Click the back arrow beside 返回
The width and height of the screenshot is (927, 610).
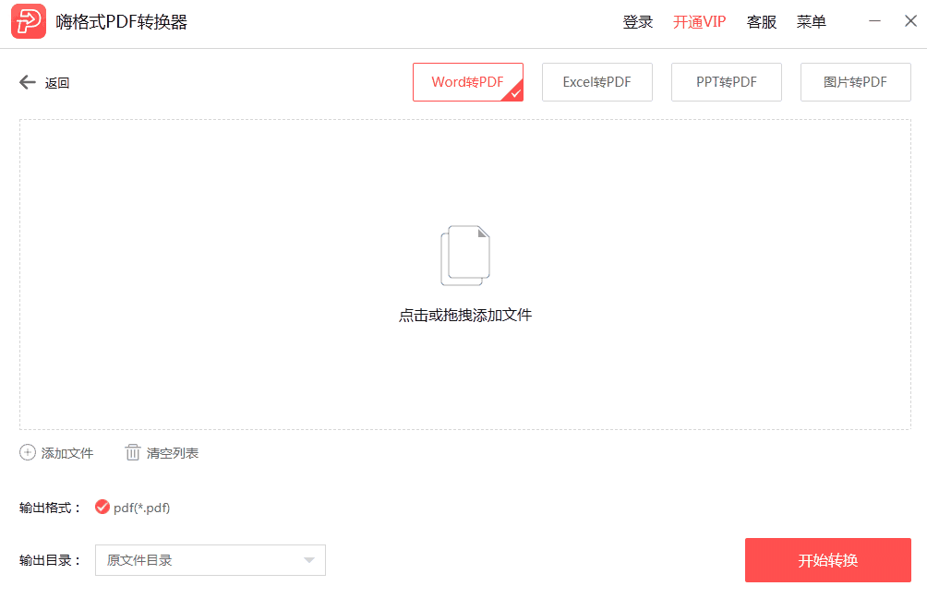pyautogui.click(x=28, y=82)
